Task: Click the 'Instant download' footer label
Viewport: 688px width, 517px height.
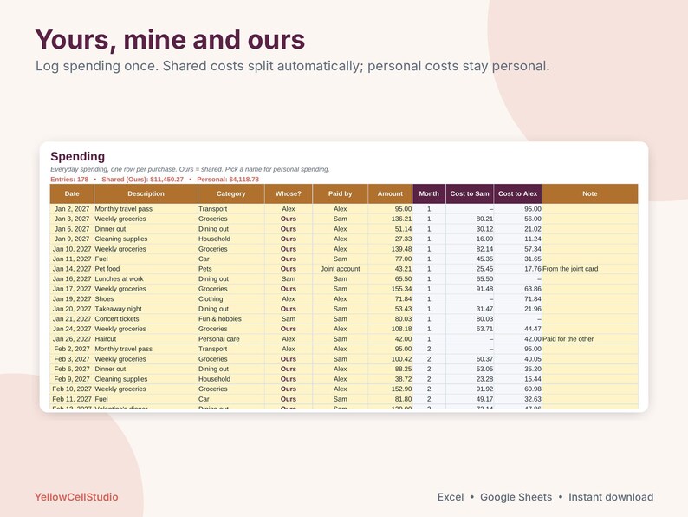Action: tap(611, 497)
